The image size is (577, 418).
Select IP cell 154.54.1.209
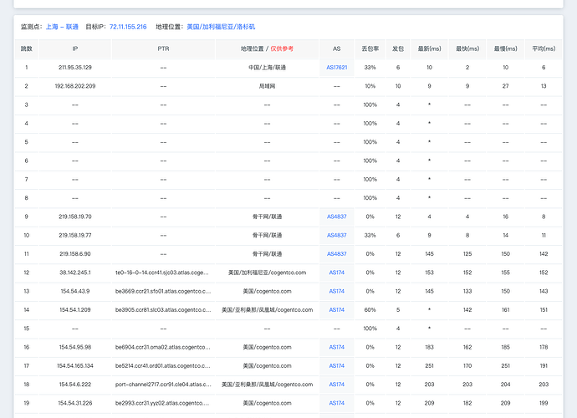pos(75,310)
